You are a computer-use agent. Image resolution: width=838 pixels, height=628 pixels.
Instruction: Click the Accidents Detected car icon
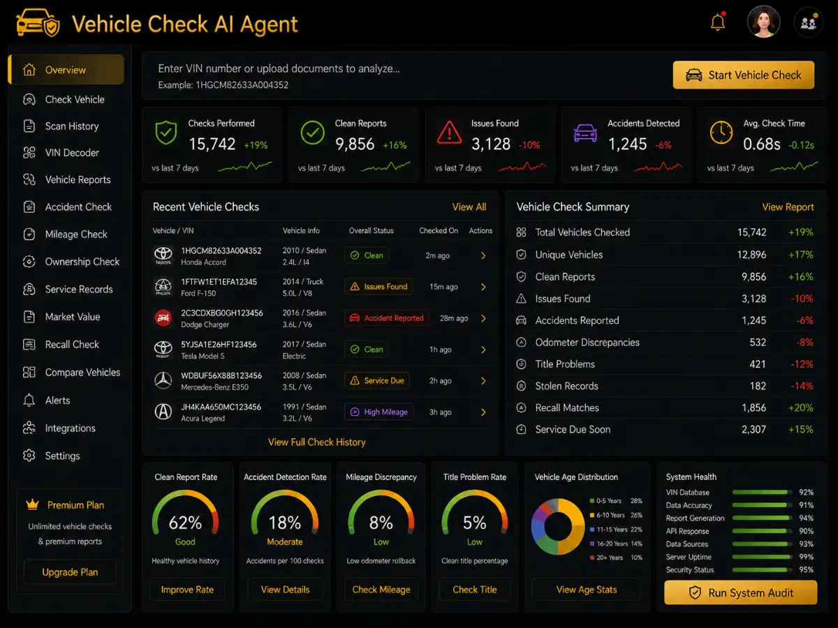(x=585, y=132)
